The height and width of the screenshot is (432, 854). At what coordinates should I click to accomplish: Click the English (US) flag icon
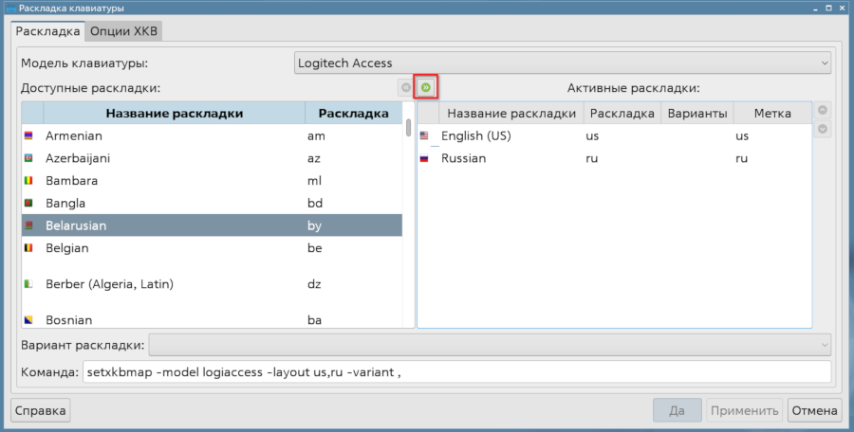click(424, 136)
